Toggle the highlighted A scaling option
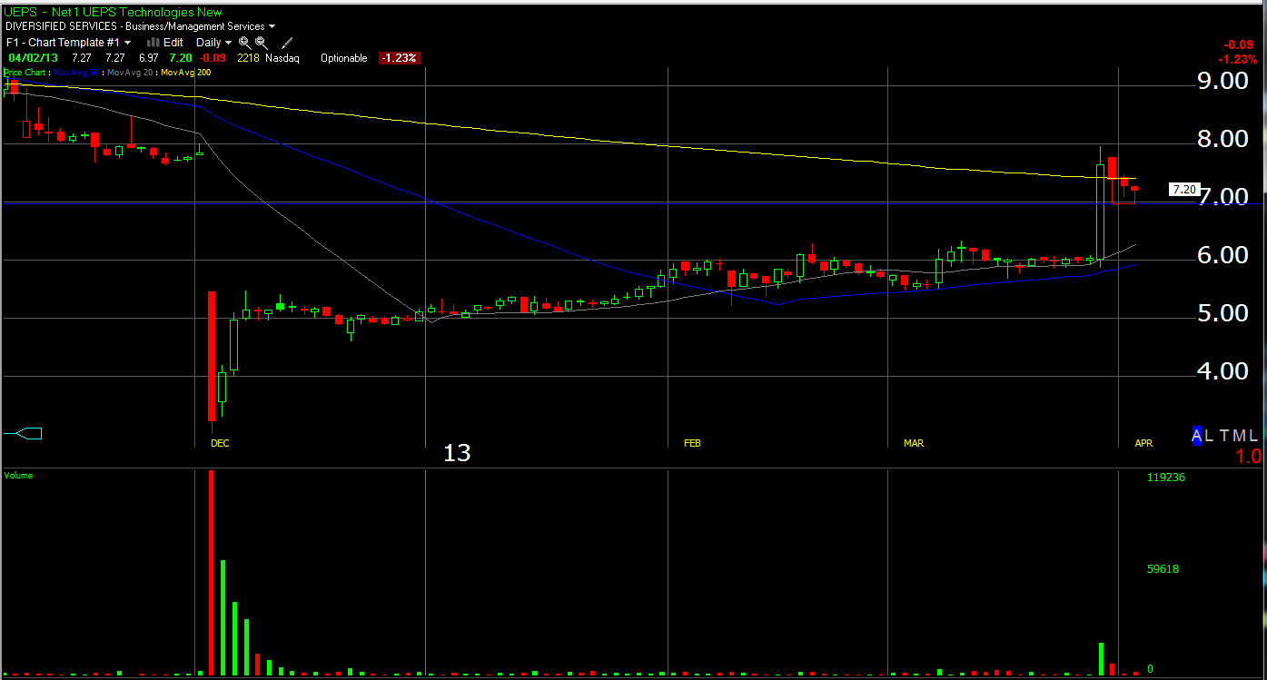Viewport: 1267px width, 680px height. (x=1197, y=436)
